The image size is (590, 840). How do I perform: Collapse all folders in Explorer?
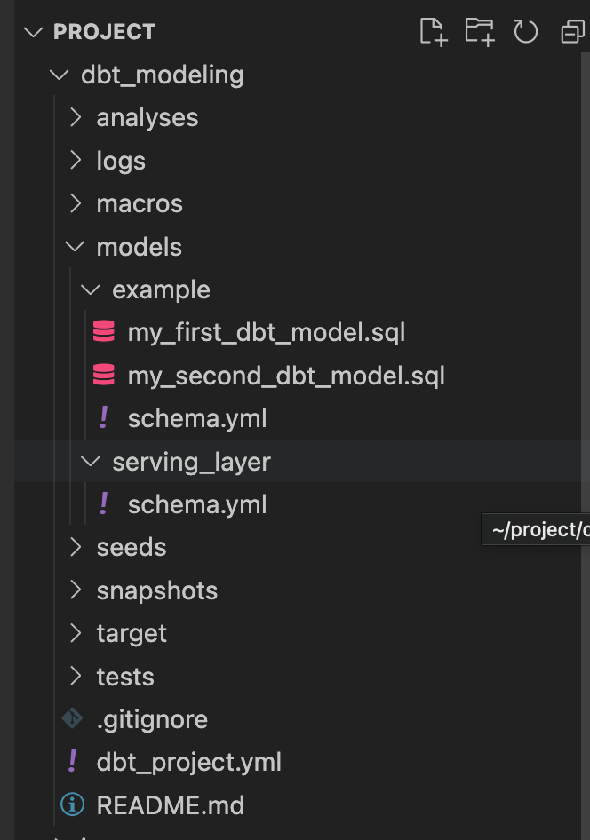coord(573,32)
